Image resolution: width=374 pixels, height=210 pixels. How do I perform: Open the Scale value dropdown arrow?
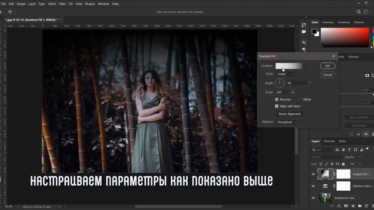288,92
